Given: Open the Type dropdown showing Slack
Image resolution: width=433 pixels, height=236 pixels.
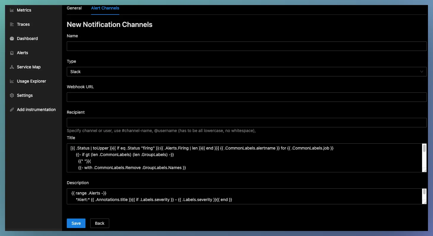Looking at the screenshot, I should click(x=247, y=72).
